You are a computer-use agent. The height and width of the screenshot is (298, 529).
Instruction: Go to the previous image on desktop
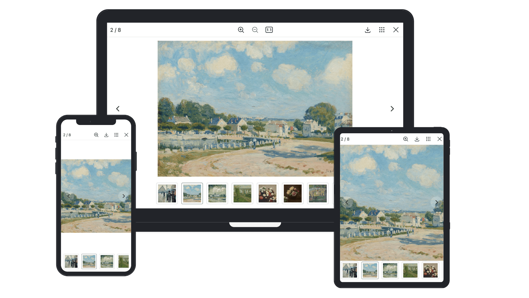click(x=118, y=109)
